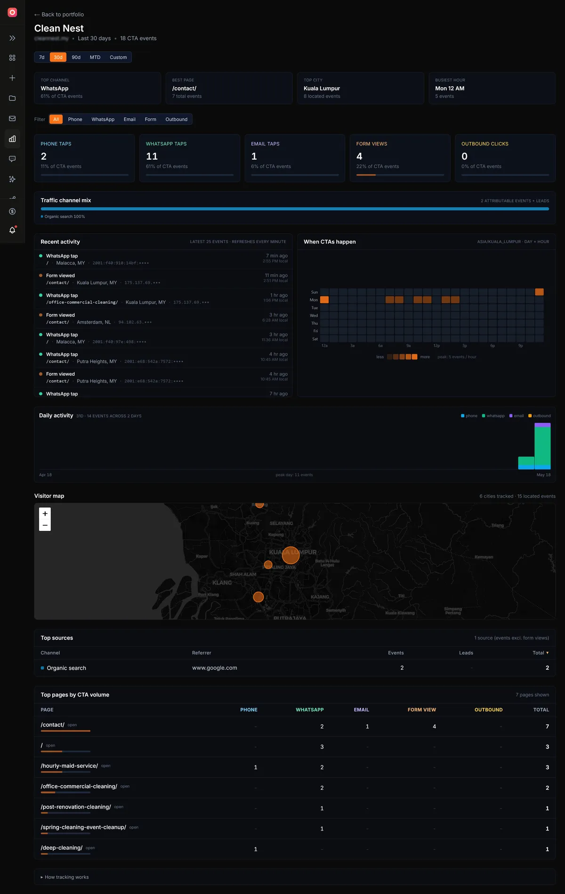Click the Events column header in Top sources
Image resolution: width=565 pixels, height=894 pixels.
click(396, 653)
